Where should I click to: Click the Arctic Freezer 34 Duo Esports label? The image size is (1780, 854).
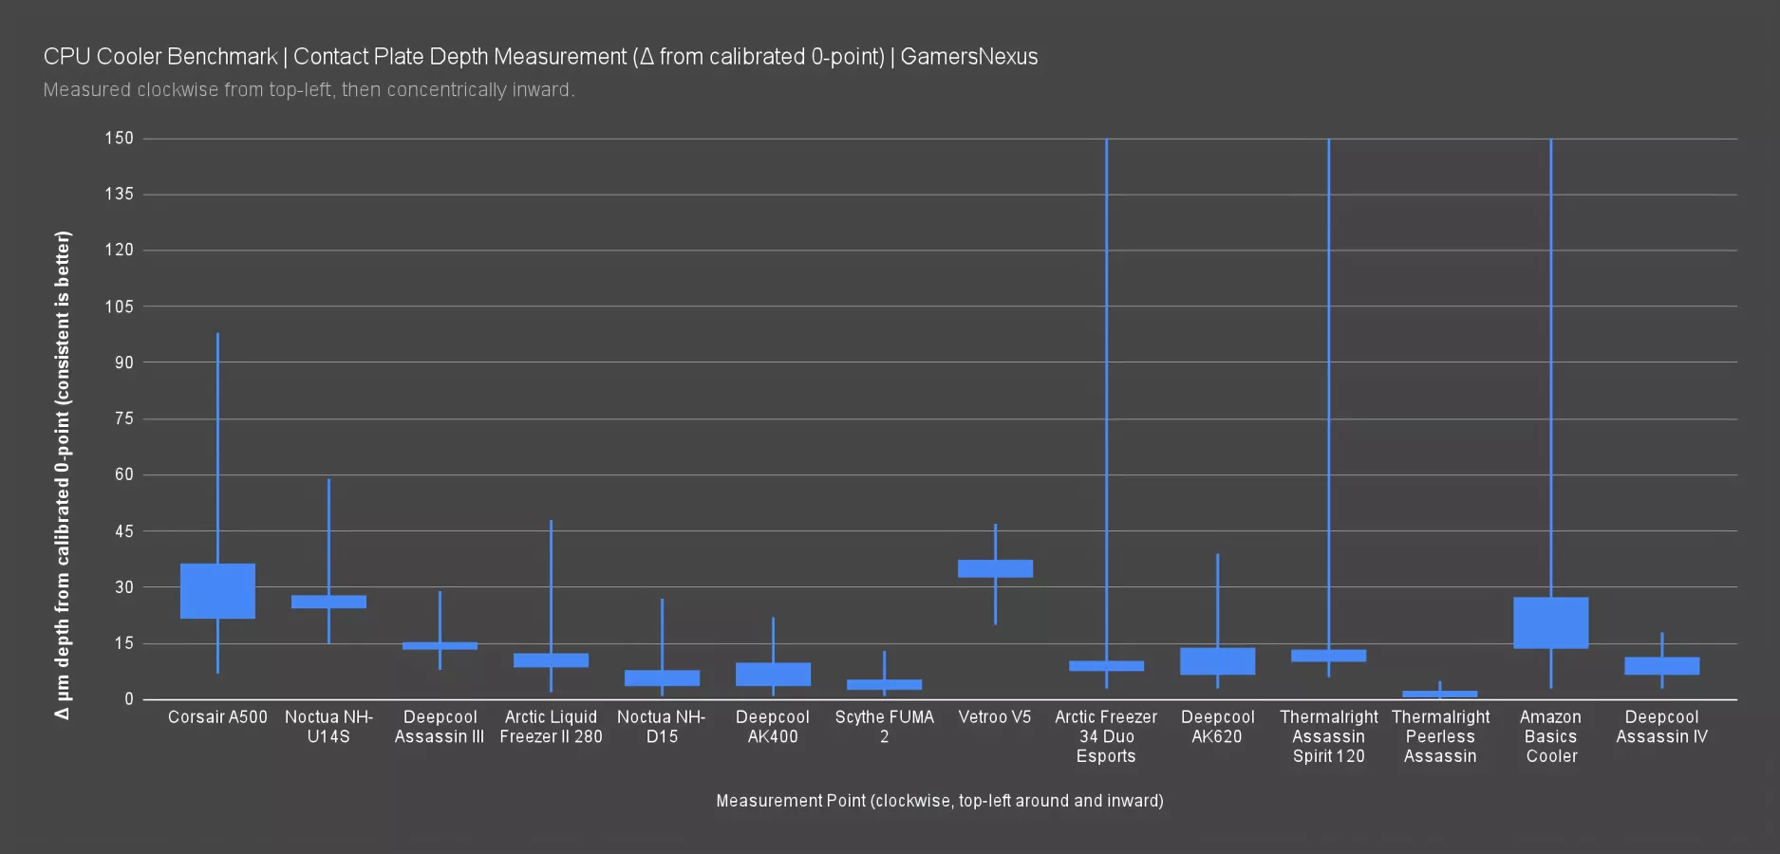1106,736
